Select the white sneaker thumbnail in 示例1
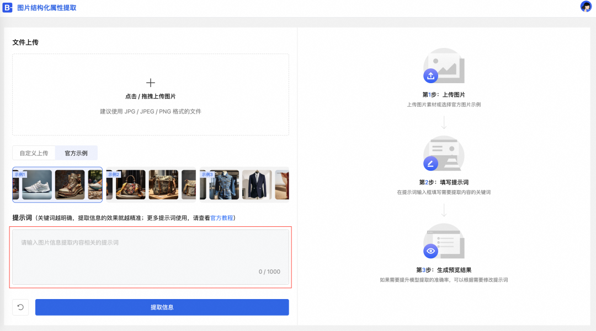Viewport: 596px width, 331px height. [x=37, y=185]
